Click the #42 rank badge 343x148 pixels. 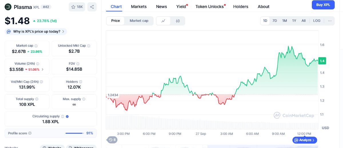click(46, 7)
